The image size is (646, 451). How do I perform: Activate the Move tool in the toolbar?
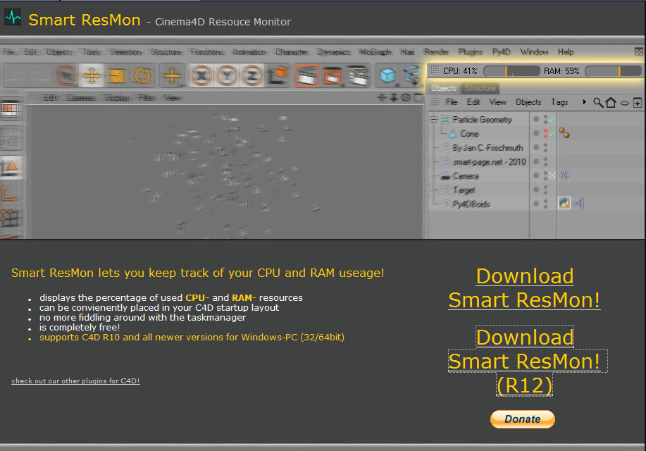point(92,75)
